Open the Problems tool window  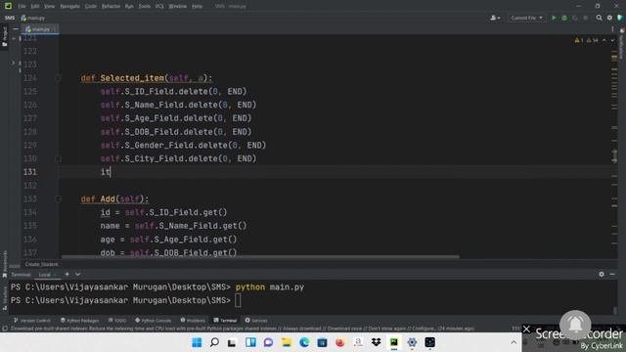193,320
